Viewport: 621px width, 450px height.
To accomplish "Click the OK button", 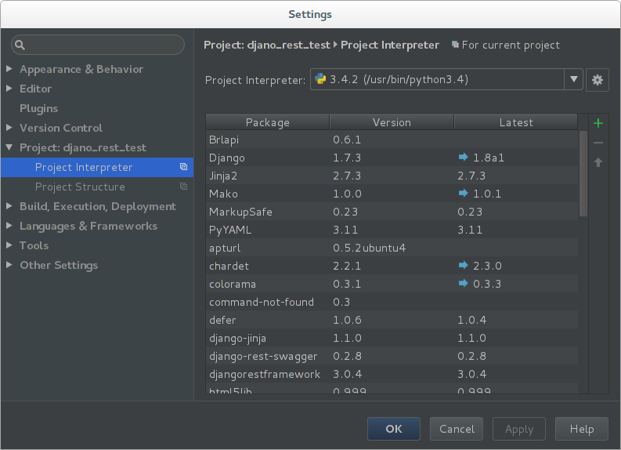I will (x=394, y=429).
